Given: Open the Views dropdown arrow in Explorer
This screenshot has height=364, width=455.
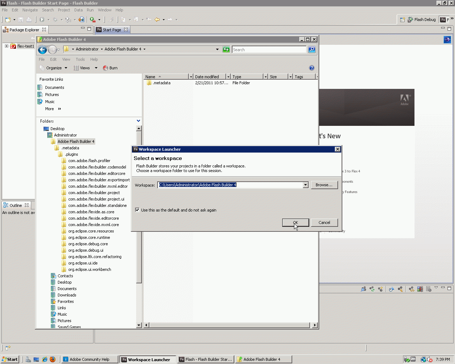Looking at the screenshot, I should click(96, 68).
